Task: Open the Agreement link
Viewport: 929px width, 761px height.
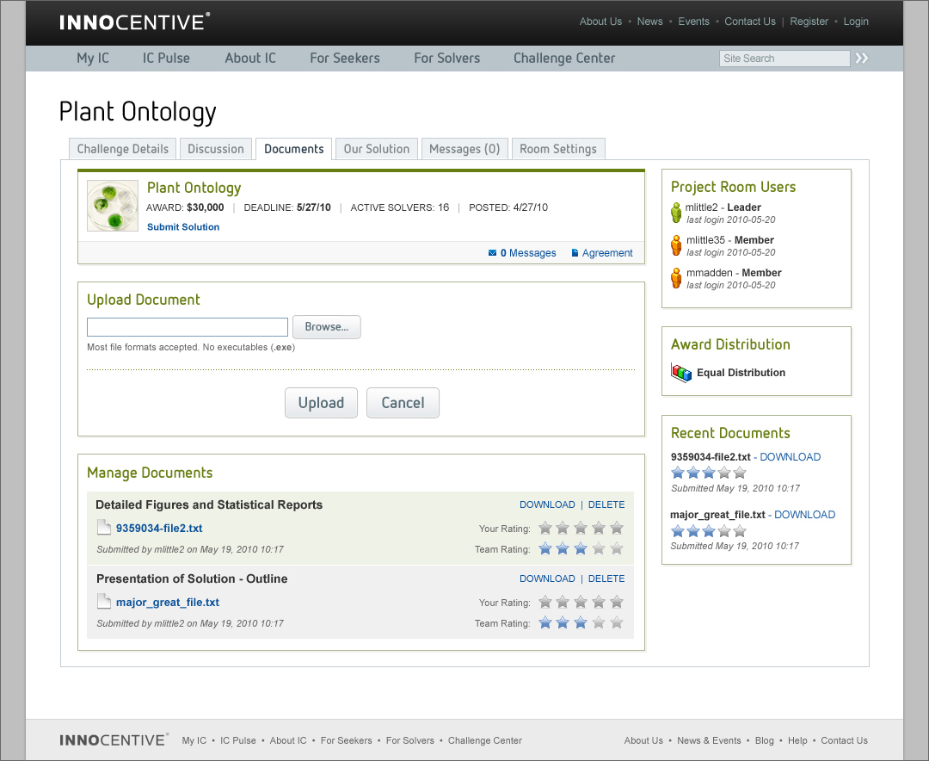Action: pos(607,253)
